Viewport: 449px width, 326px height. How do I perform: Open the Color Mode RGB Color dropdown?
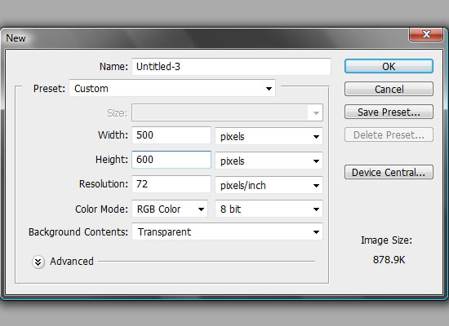[170, 209]
